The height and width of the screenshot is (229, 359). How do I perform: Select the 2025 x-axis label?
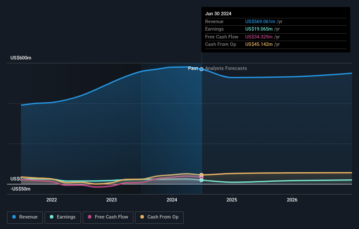click(232, 200)
